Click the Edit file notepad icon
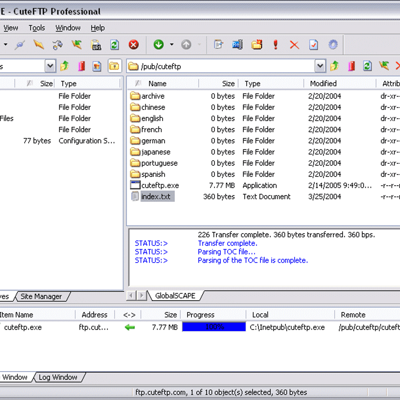The width and height of the screenshot is (400, 400). point(218,45)
